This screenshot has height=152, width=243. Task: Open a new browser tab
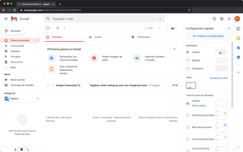(60, 4)
